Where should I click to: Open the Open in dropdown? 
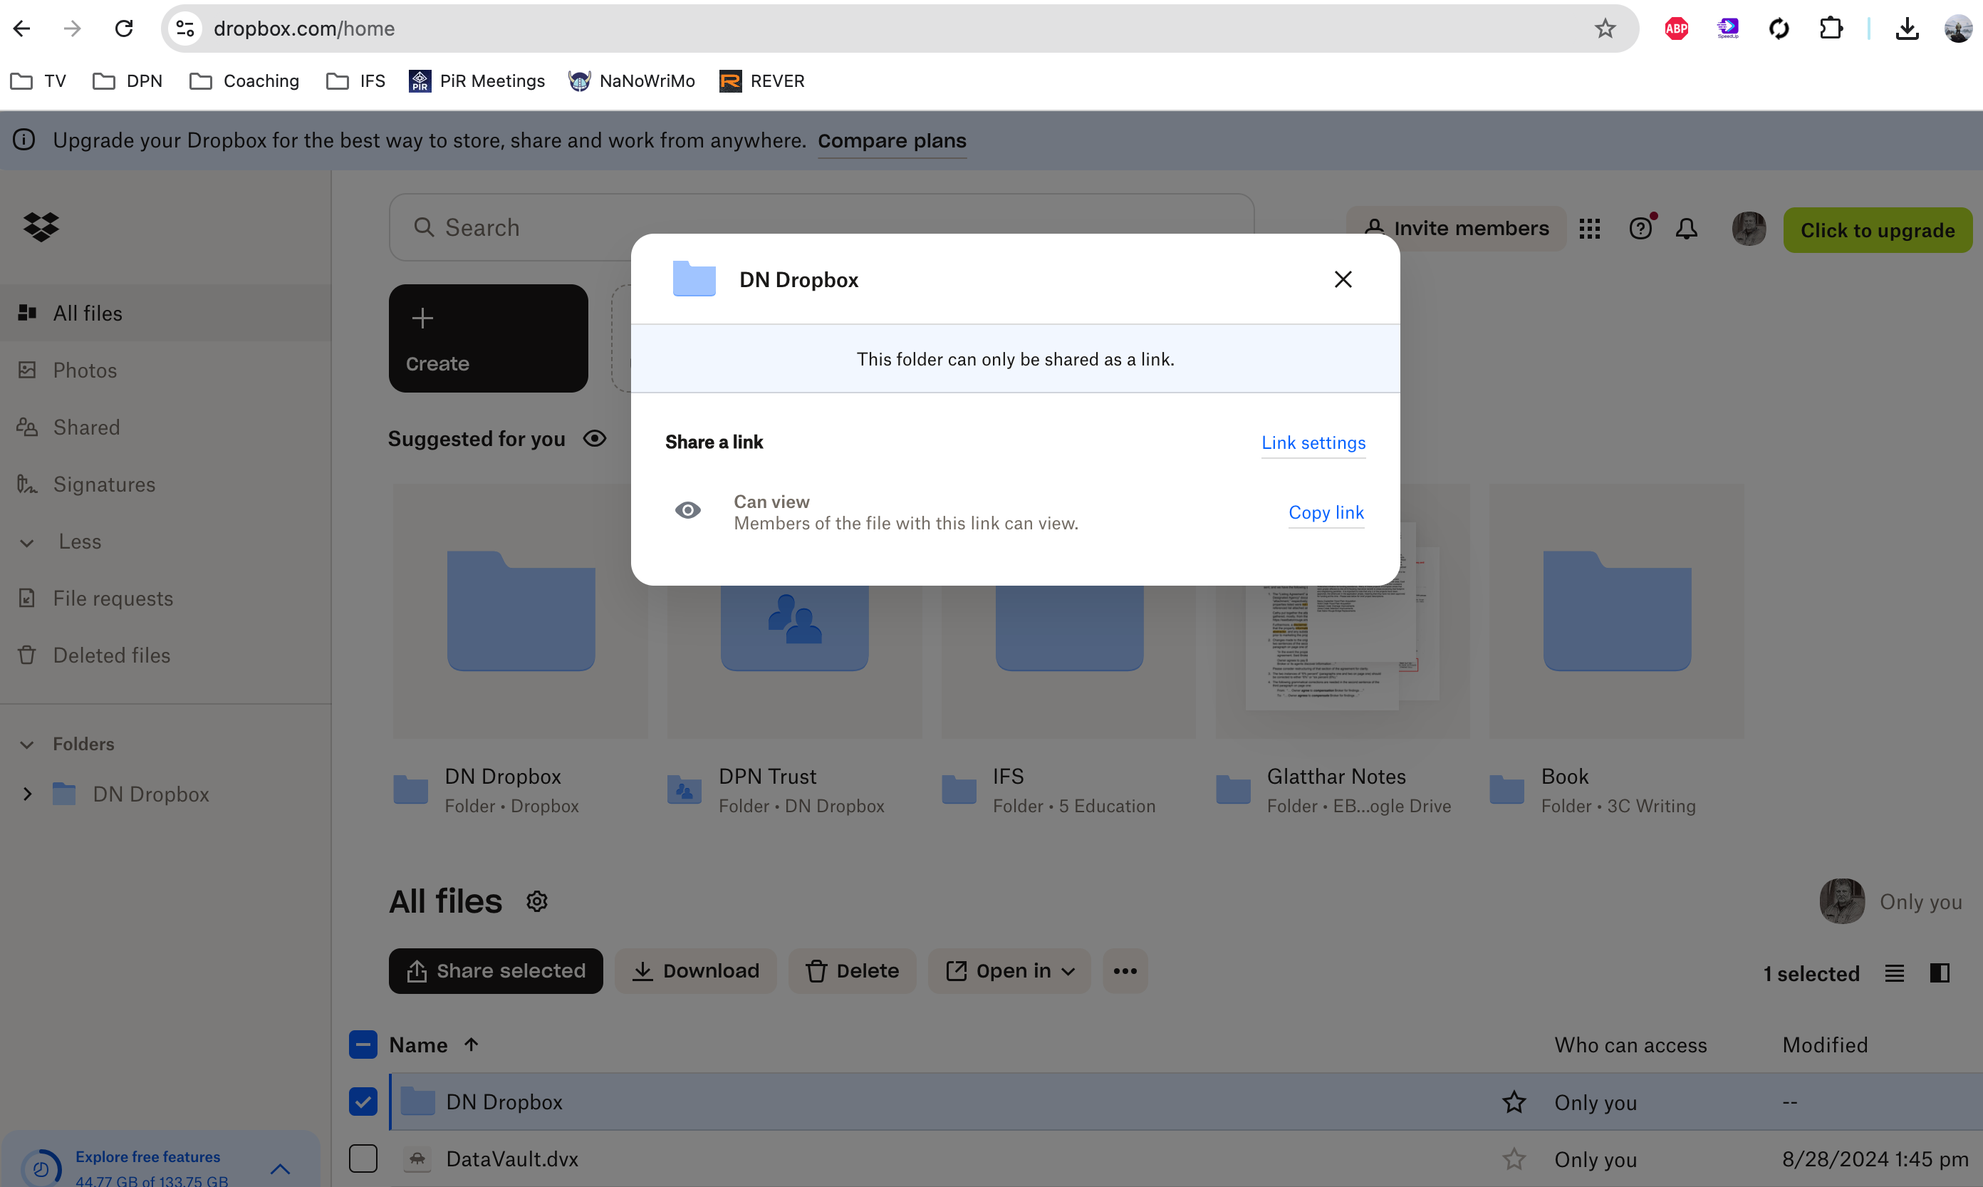(1009, 971)
